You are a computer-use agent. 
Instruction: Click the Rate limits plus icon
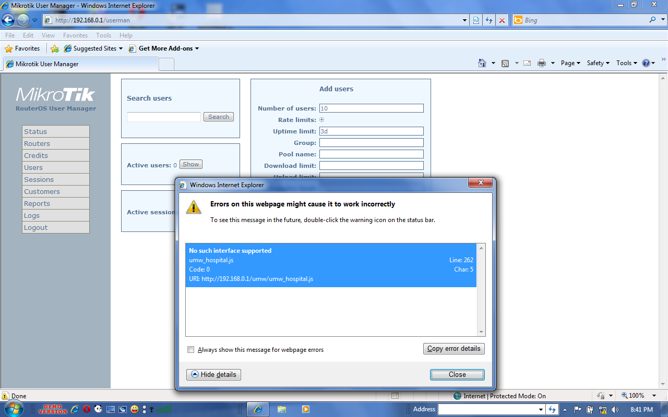click(x=321, y=120)
